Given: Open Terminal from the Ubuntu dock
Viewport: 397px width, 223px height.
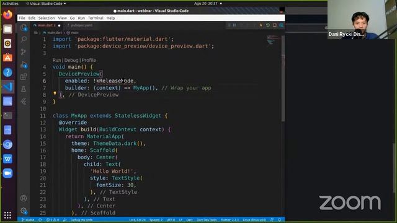Looking at the screenshot, I should click(7, 116).
